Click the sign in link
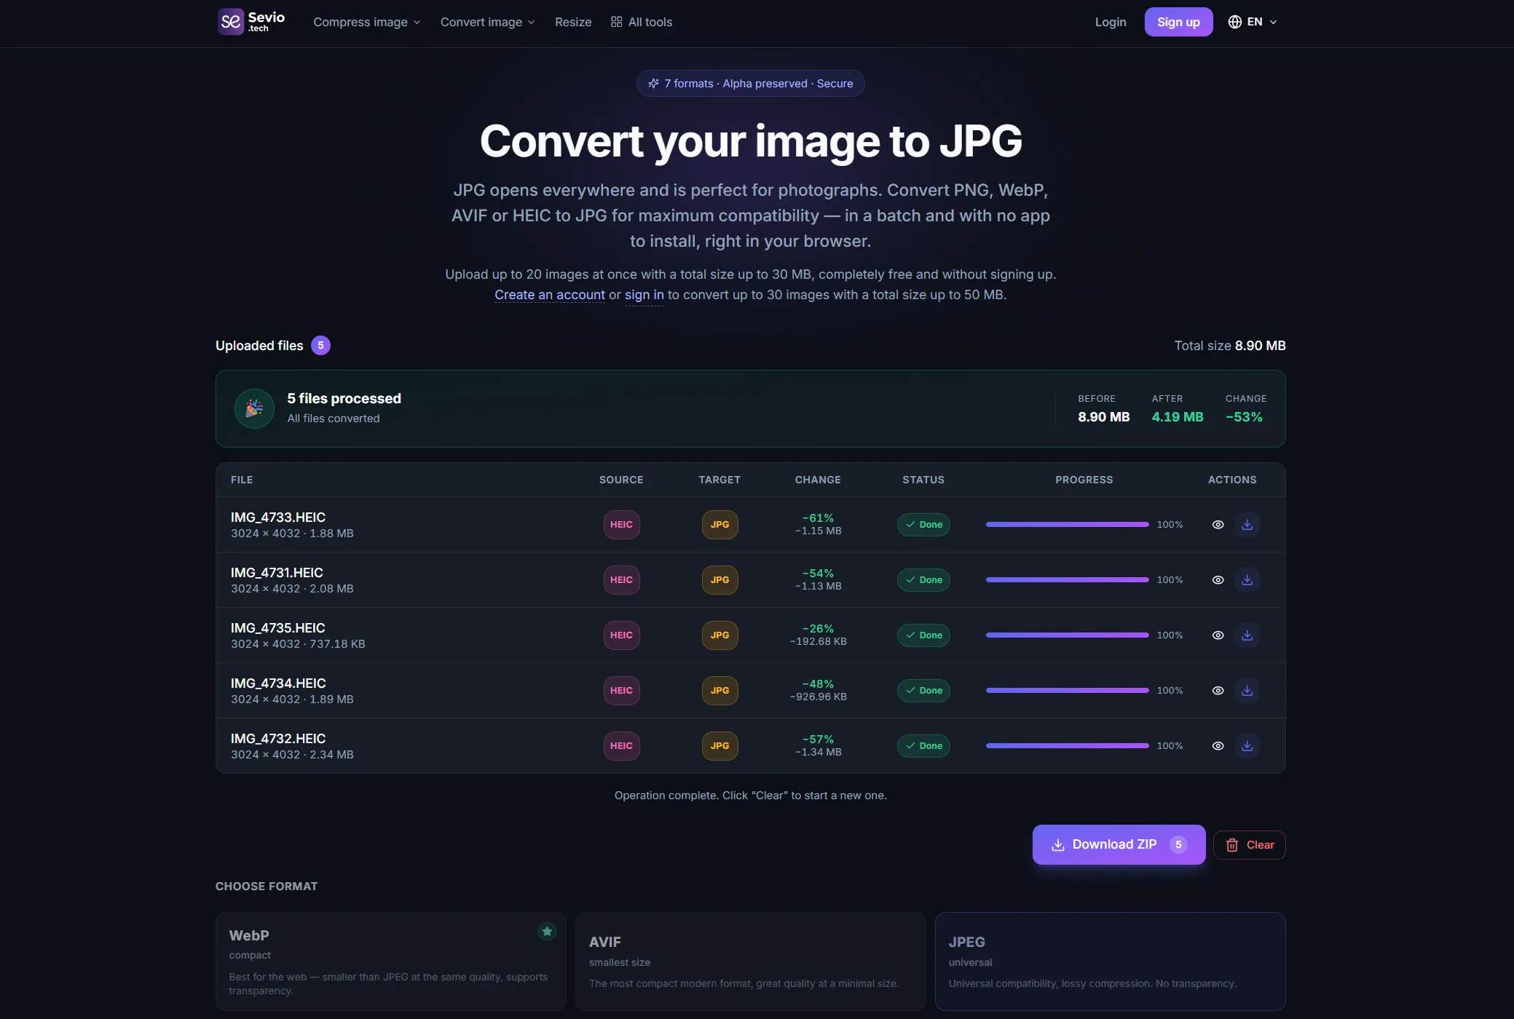Viewport: 1514px width, 1019px height. click(644, 295)
